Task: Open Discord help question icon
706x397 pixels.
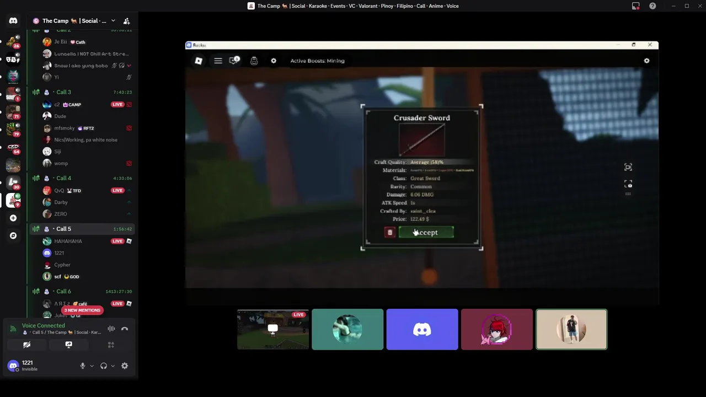Action: coord(652,6)
